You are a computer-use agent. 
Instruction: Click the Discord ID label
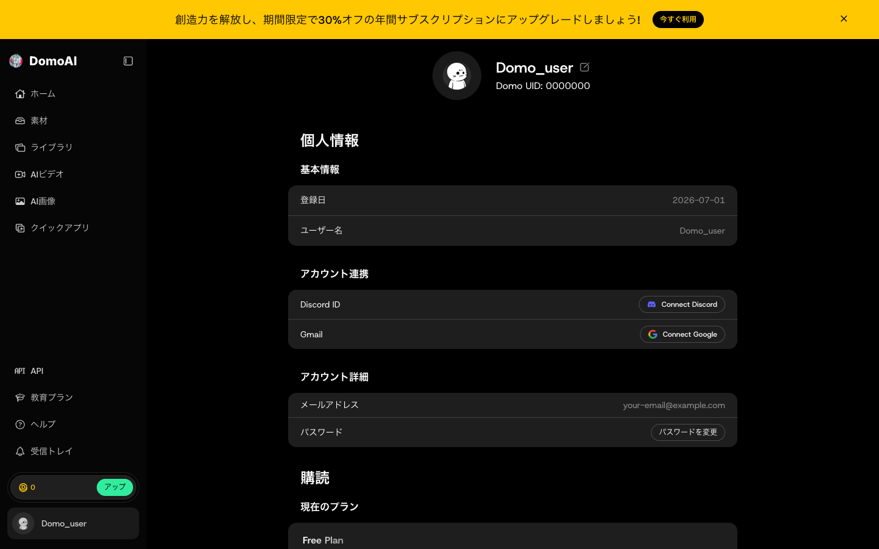[320, 304]
